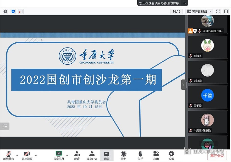Open 设置 settings

pos(171,156)
